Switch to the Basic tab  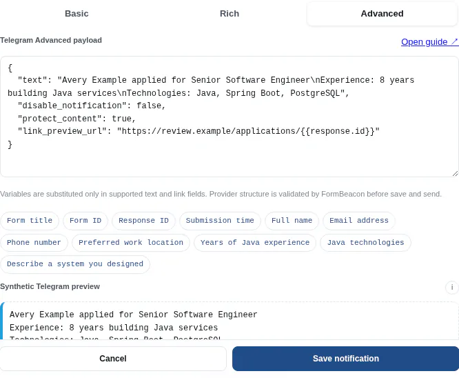tap(76, 14)
